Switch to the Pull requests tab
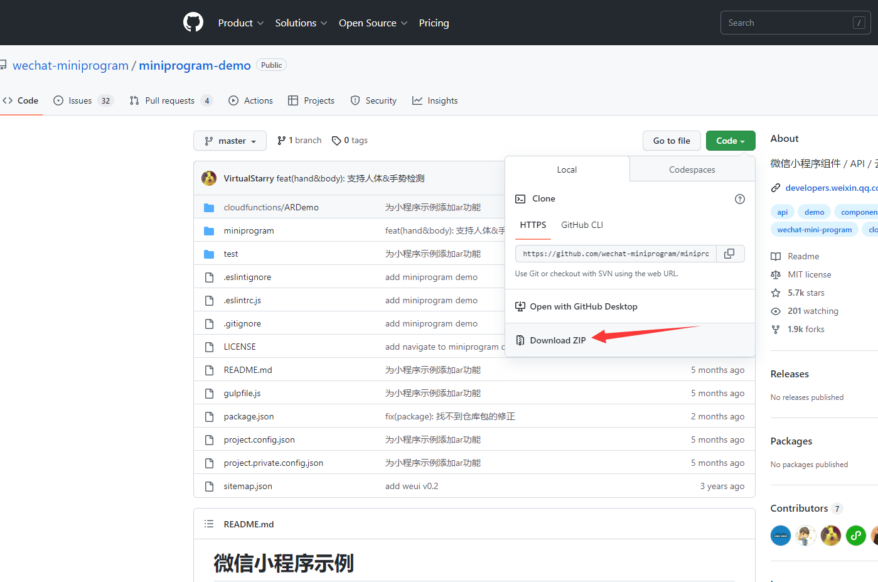Screen dimensions: 878x582 [171, 100]
